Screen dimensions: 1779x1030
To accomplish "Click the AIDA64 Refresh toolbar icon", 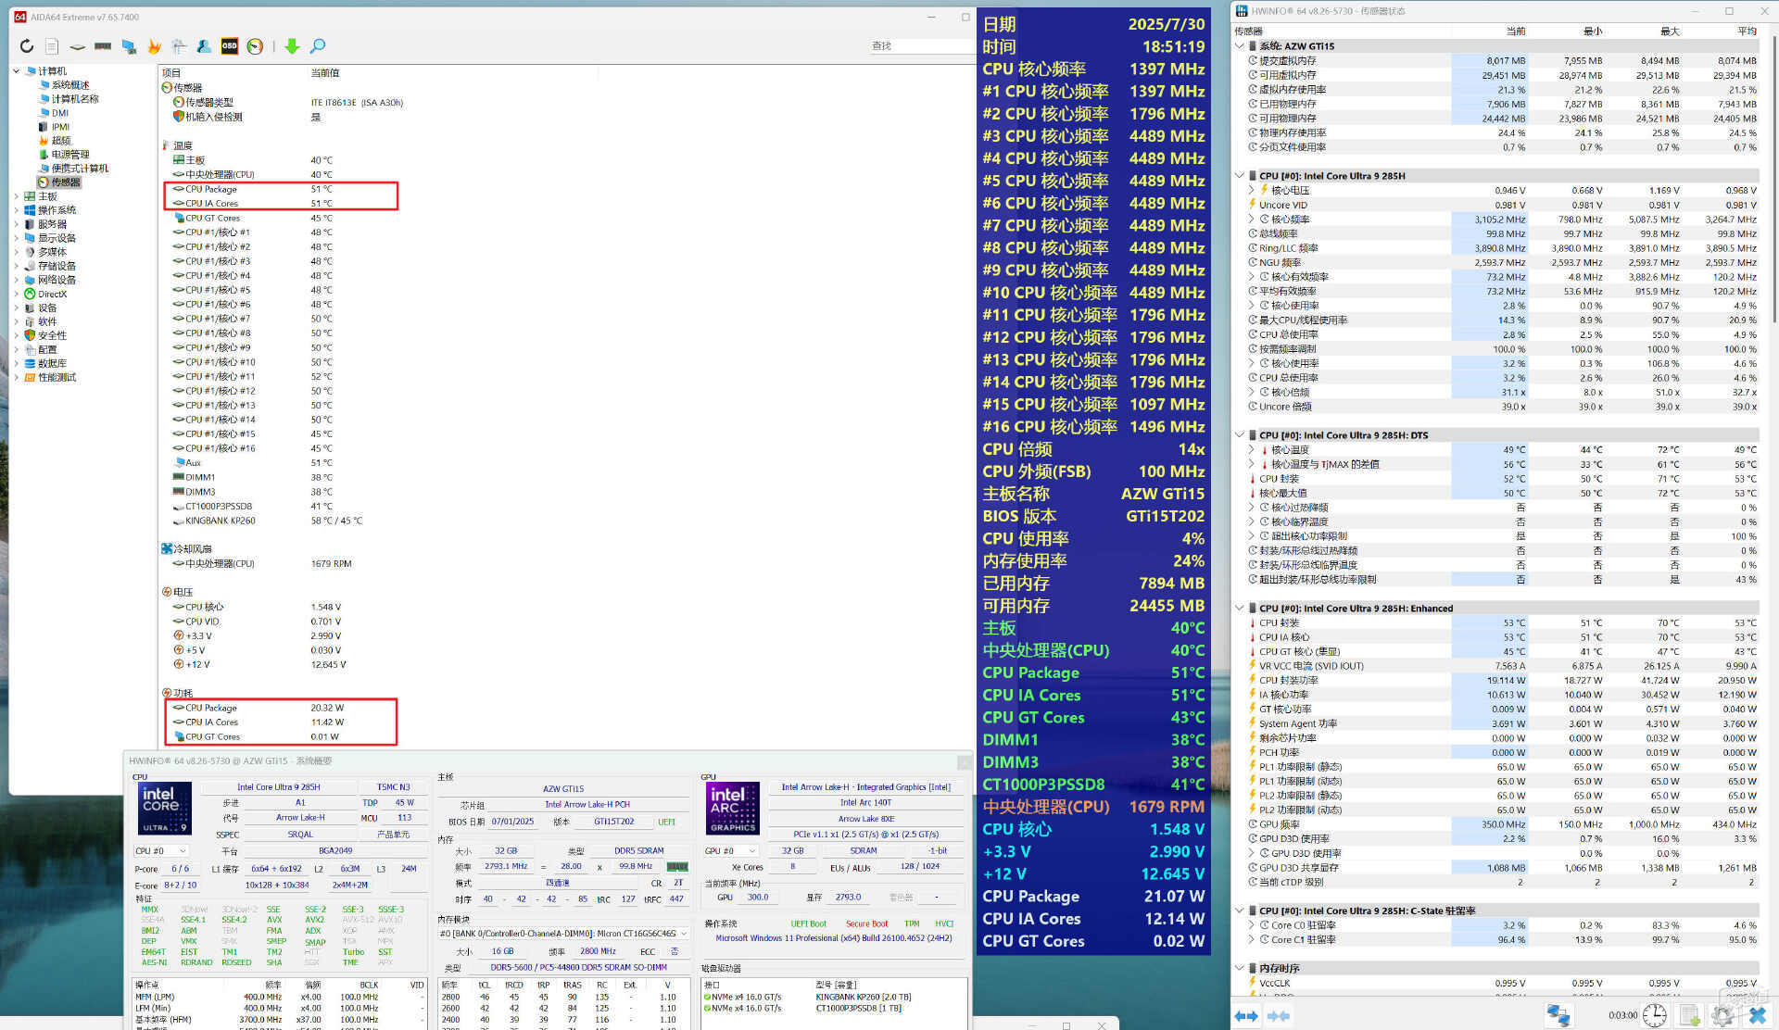I will tap(27, 46).
